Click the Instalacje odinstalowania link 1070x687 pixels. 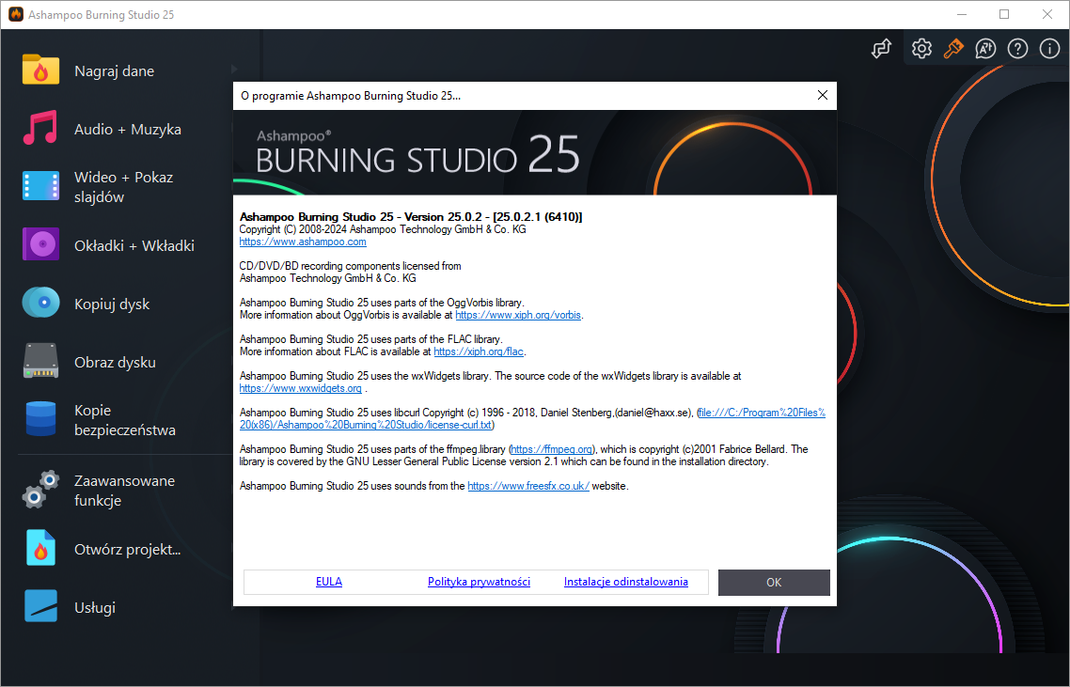coord(626,582)
